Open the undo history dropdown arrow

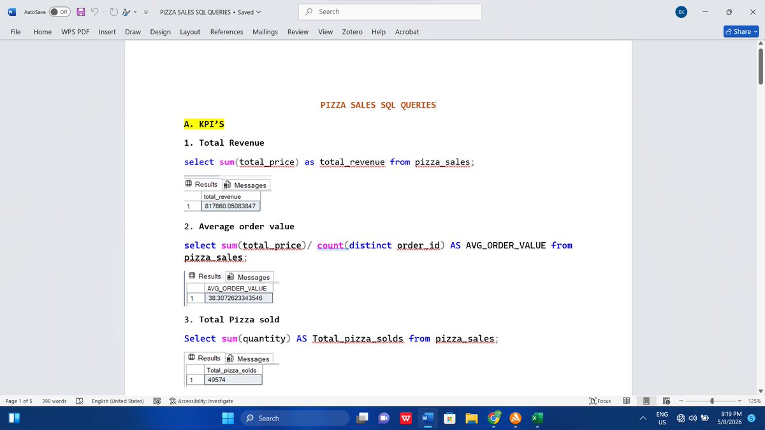pos(104,11)
